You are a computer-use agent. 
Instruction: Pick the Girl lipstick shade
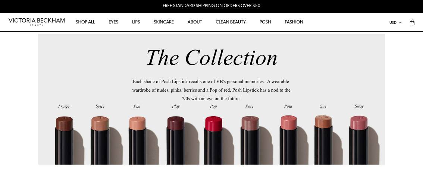coord(323,140)
